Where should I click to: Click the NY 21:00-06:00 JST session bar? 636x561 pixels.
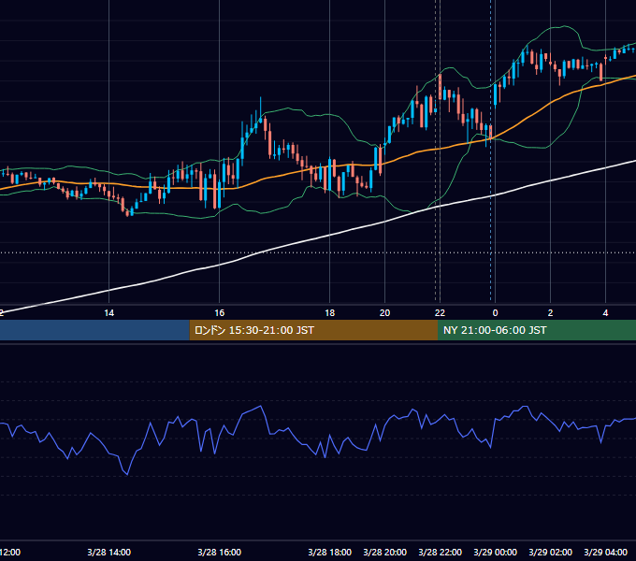tap(537, 330)
